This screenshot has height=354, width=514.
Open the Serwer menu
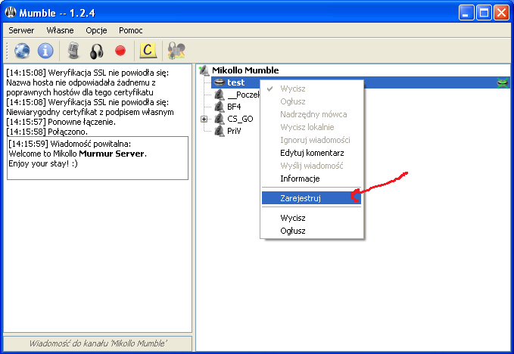pos(22,30)
